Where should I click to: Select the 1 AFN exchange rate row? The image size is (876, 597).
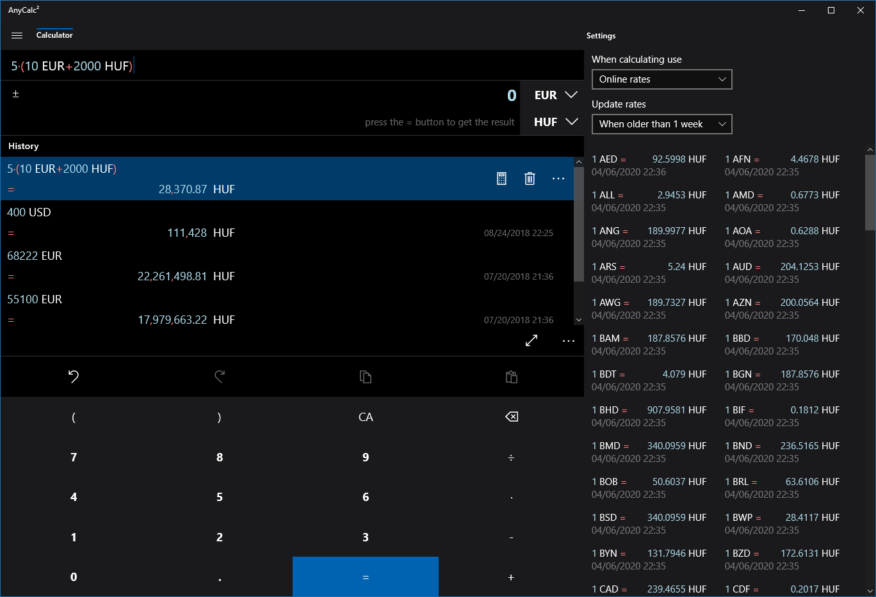click(783, 165)
